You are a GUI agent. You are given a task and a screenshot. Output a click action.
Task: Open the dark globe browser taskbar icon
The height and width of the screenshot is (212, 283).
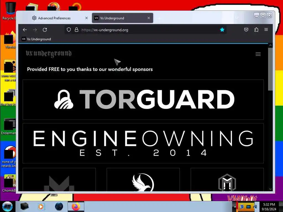[x=59, y=206]
